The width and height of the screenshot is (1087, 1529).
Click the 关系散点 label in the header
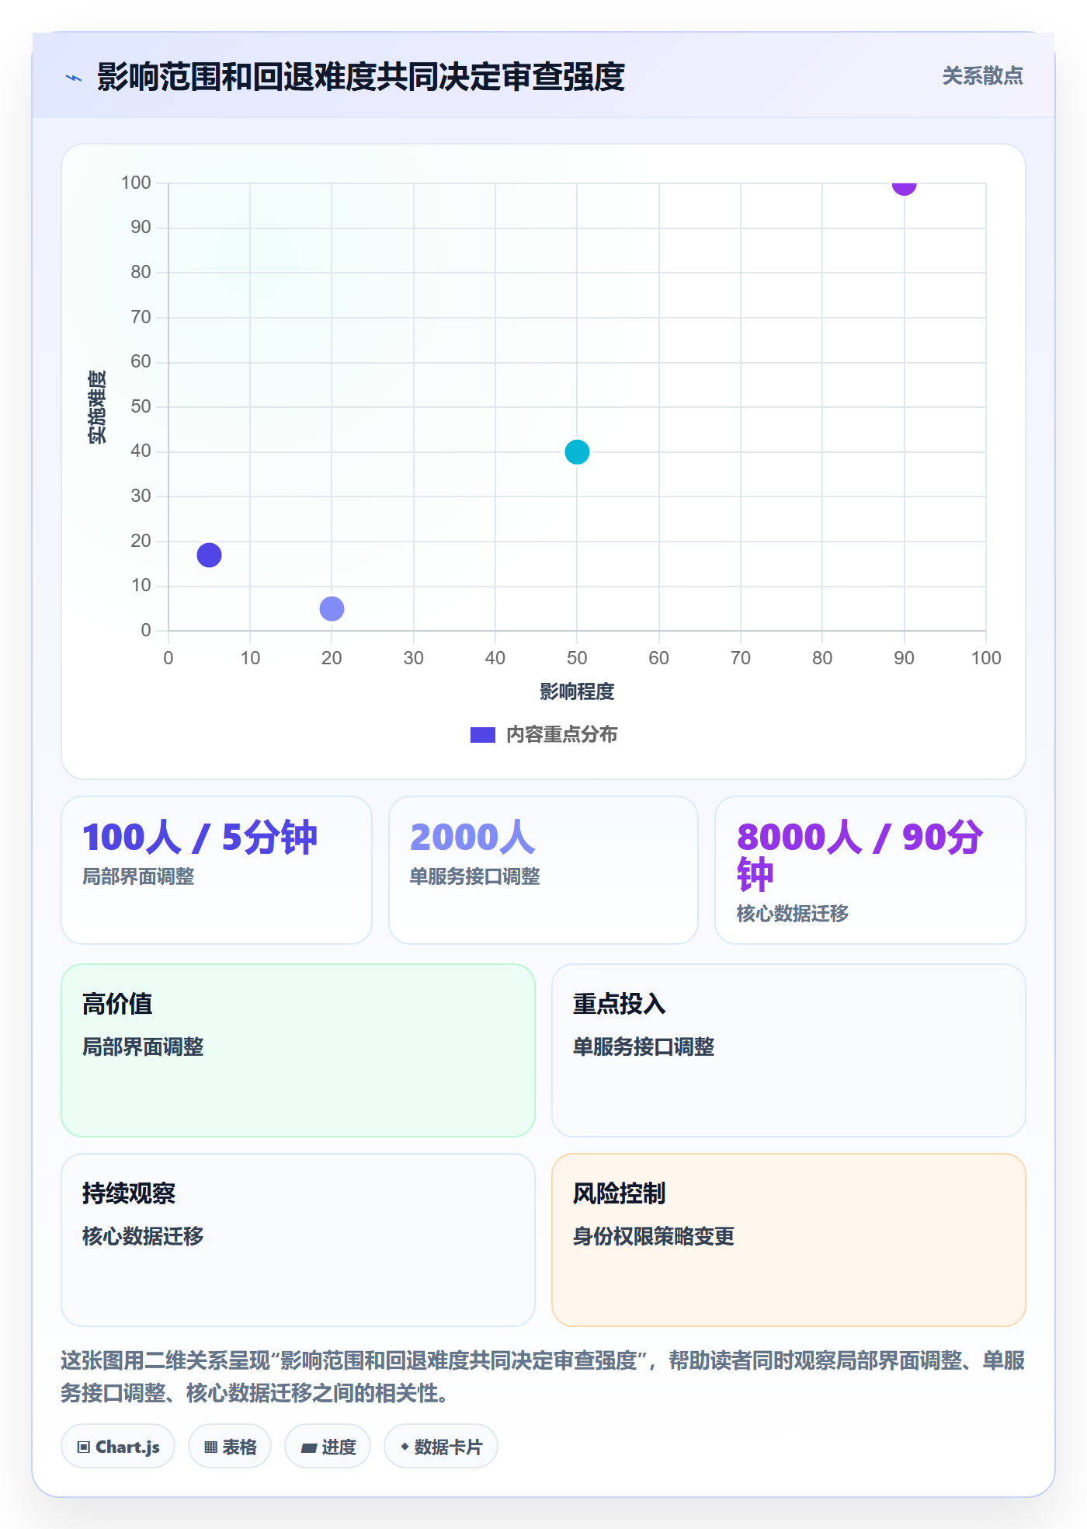[x=982, y=76]
